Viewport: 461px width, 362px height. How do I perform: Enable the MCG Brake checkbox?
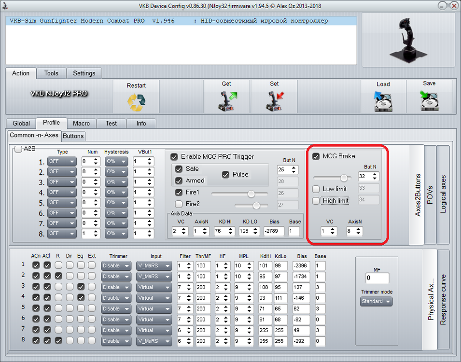[316, 156]
